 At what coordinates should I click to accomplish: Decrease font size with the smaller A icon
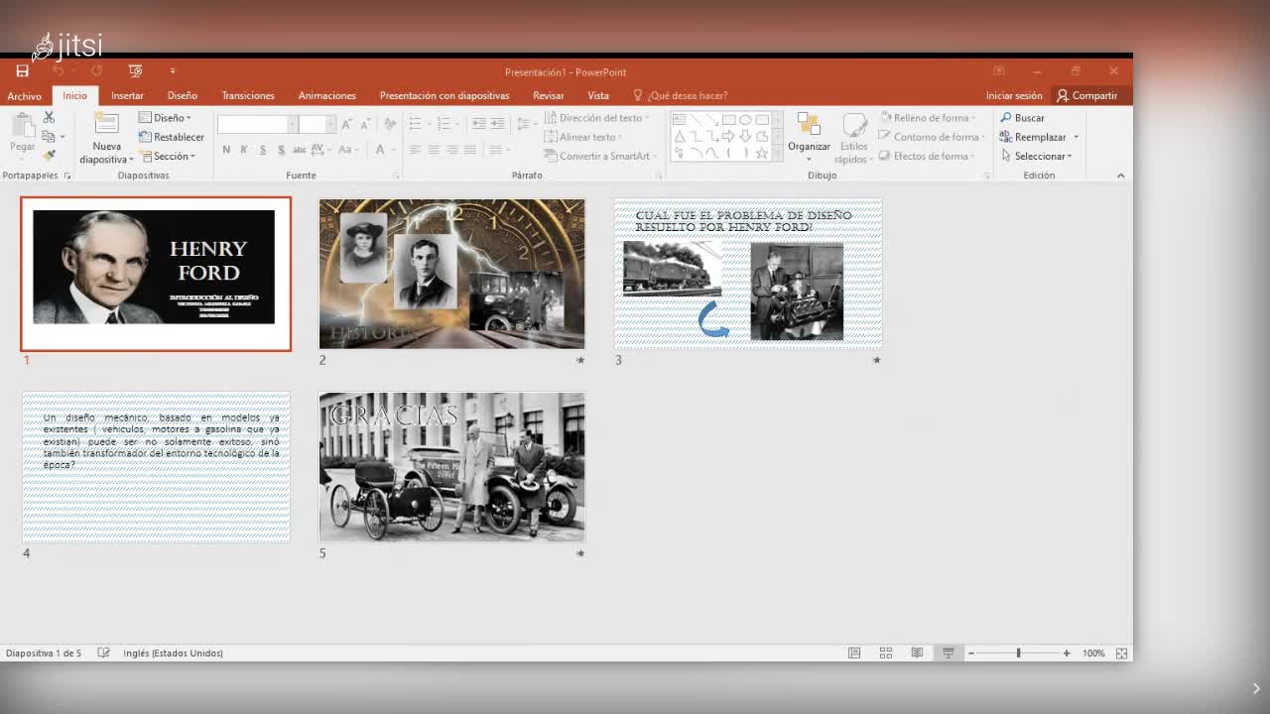coord(365,124)
